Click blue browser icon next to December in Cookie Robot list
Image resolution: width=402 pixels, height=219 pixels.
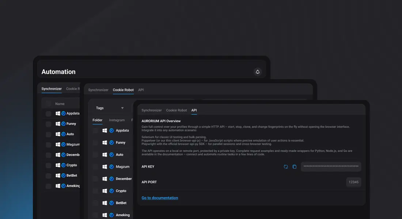click(112, 179)
